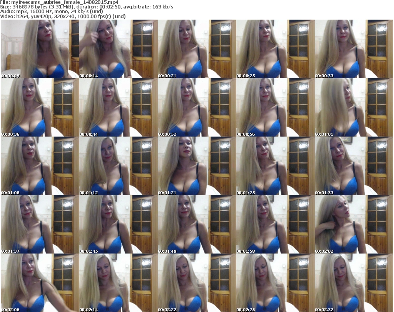
Task: Open the thumbnail stamped 00:01:33
Action: (354, 166)
